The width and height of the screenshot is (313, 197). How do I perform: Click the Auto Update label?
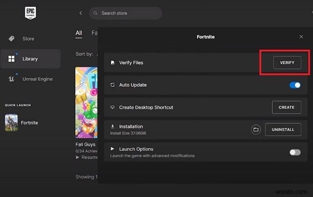point(133,85)
